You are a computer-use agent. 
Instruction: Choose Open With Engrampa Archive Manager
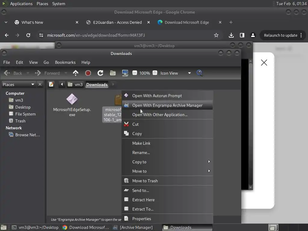tap(167, 105)
